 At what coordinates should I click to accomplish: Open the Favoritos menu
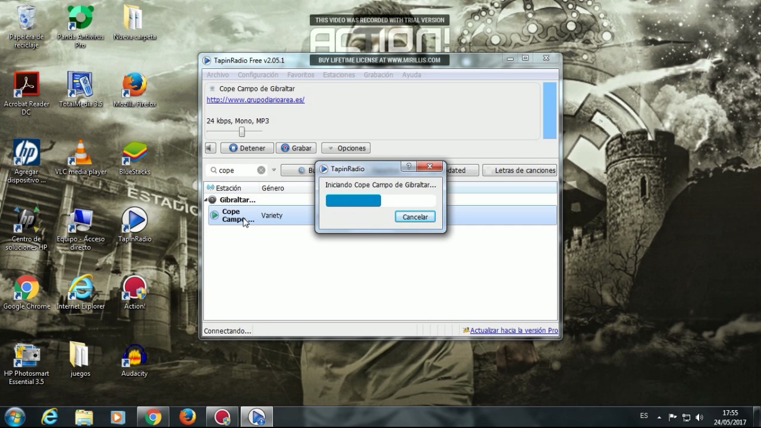pos(301,75)
